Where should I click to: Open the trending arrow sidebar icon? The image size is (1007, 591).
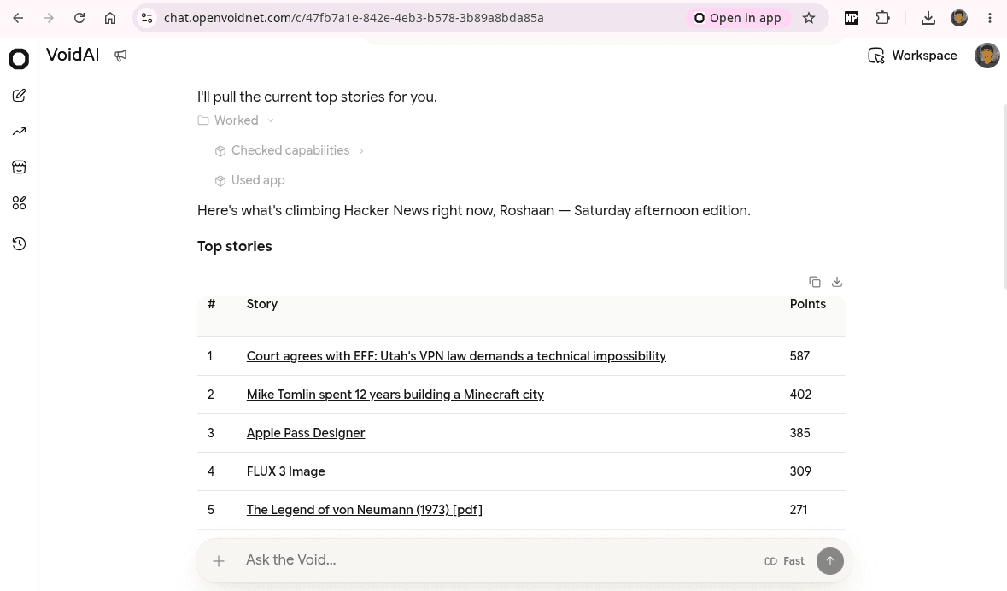[20, 131]
